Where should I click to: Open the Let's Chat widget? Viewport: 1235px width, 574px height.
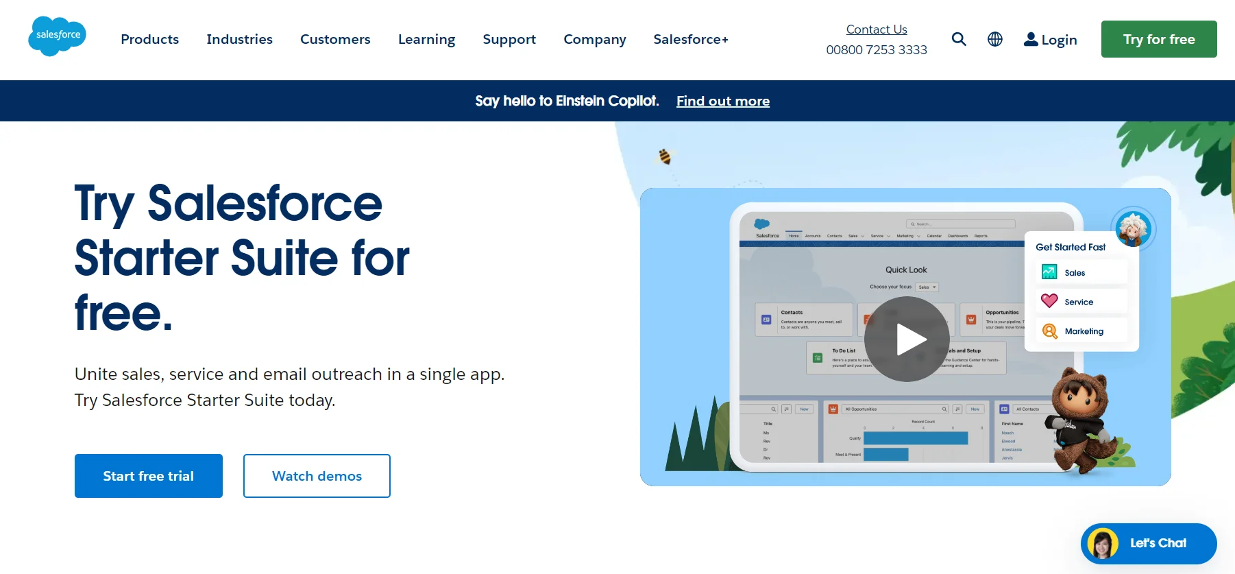point(1148,543)
